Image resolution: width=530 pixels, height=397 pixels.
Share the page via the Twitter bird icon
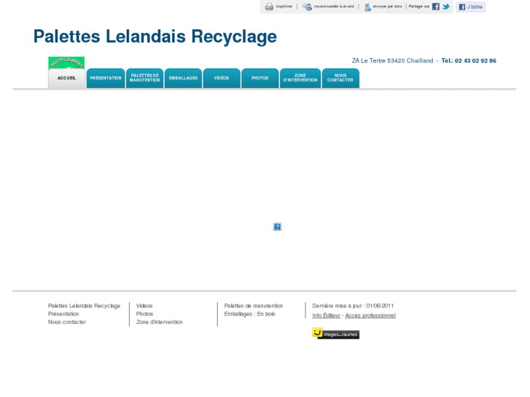pyautogui.click(x=446, y=7)
